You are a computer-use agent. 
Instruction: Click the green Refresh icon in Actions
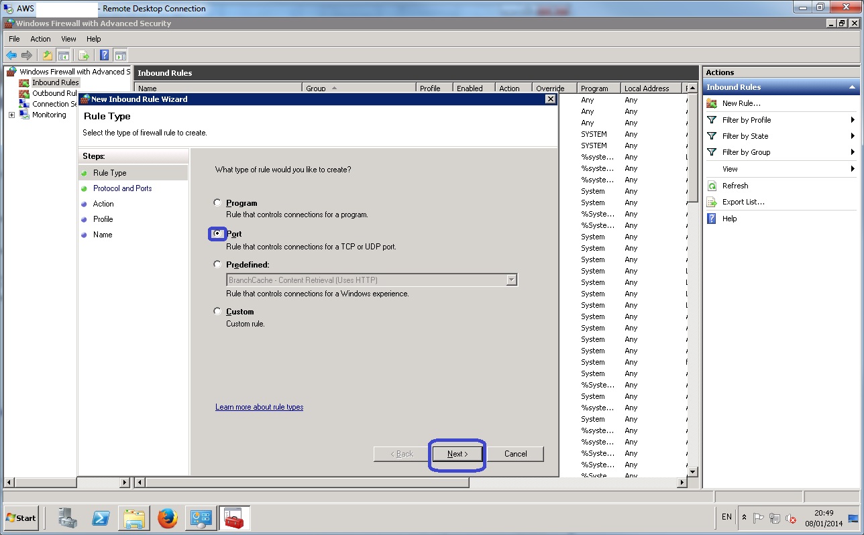(x=712, y=186)
